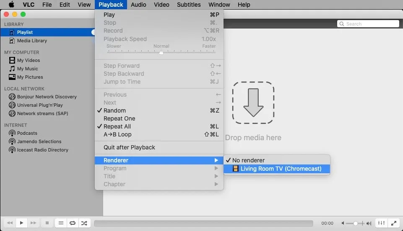403x231 pixels.
Task: Select Bonjour Network Discovery text label
Action: pos(47,97)
